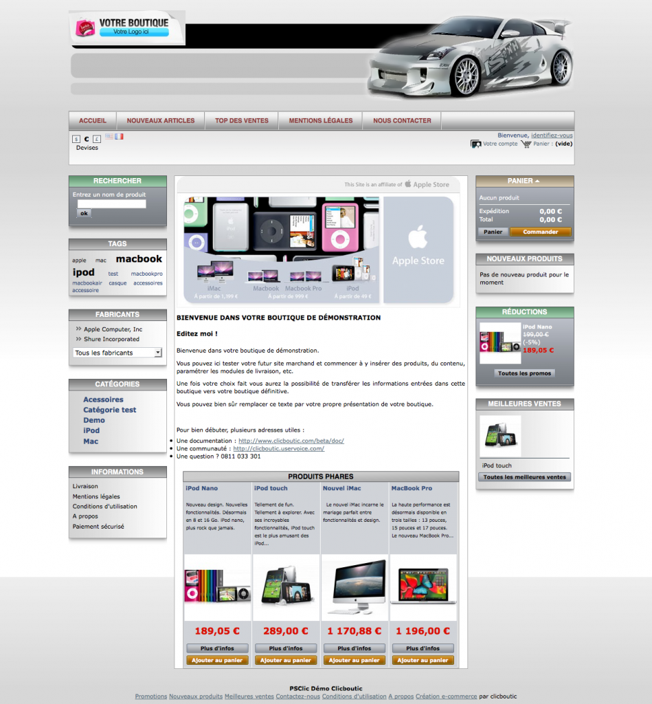
Task: Open the iPod Nano featured product title
Action: pyautogui.click(x=202, y=489)
